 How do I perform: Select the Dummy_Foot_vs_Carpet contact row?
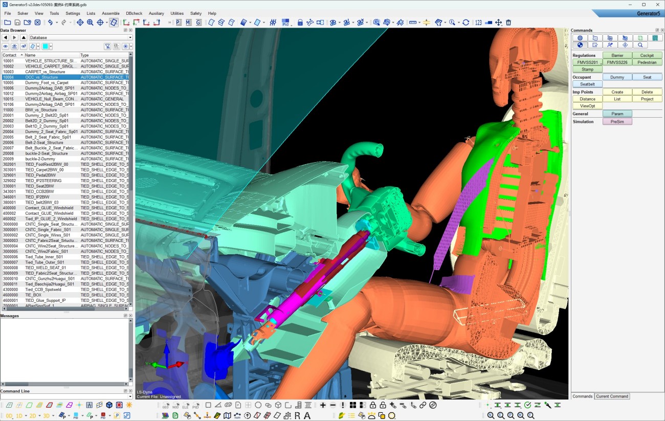pos(47,82)
